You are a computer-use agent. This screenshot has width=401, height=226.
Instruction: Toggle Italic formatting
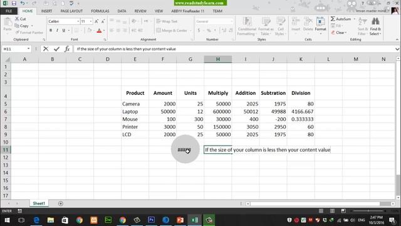tap(57, 31)
